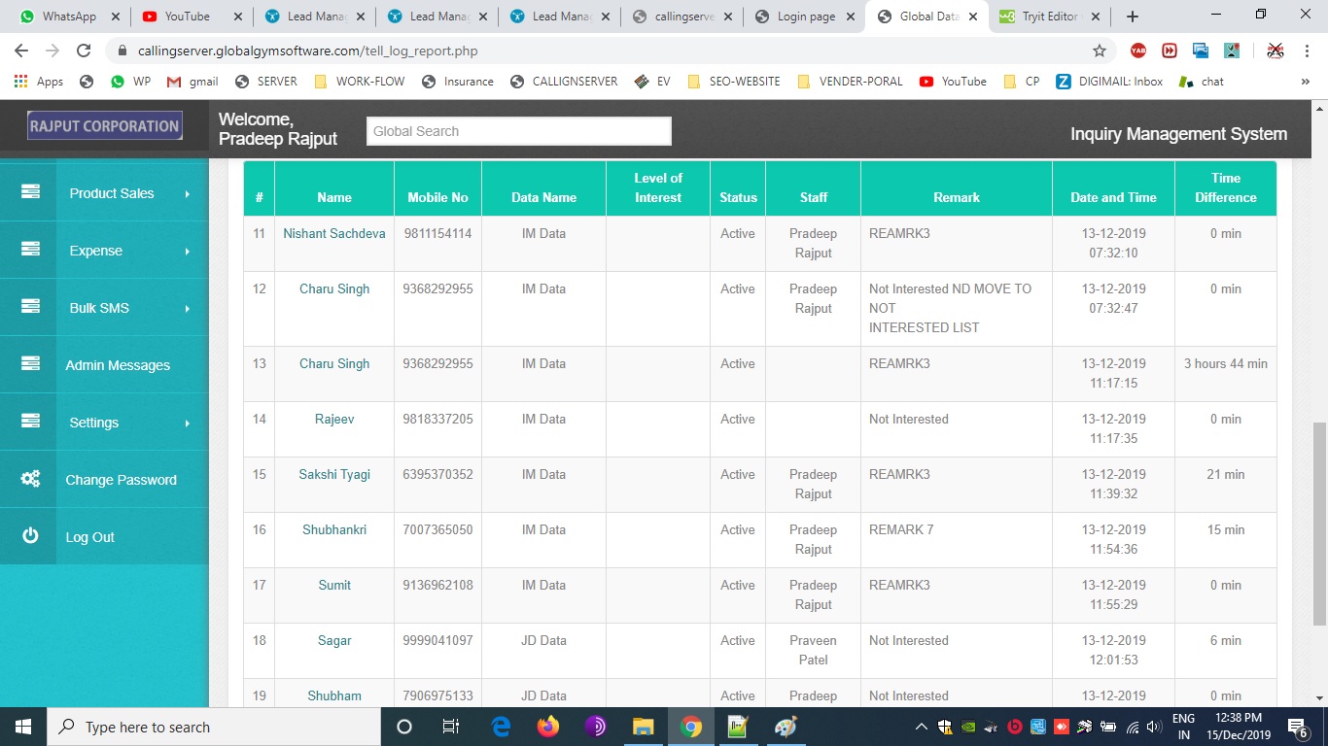Click the Change Password gears icon
Screen dimensions: 1328x746
pyautogui.click(x=30, y=479)
